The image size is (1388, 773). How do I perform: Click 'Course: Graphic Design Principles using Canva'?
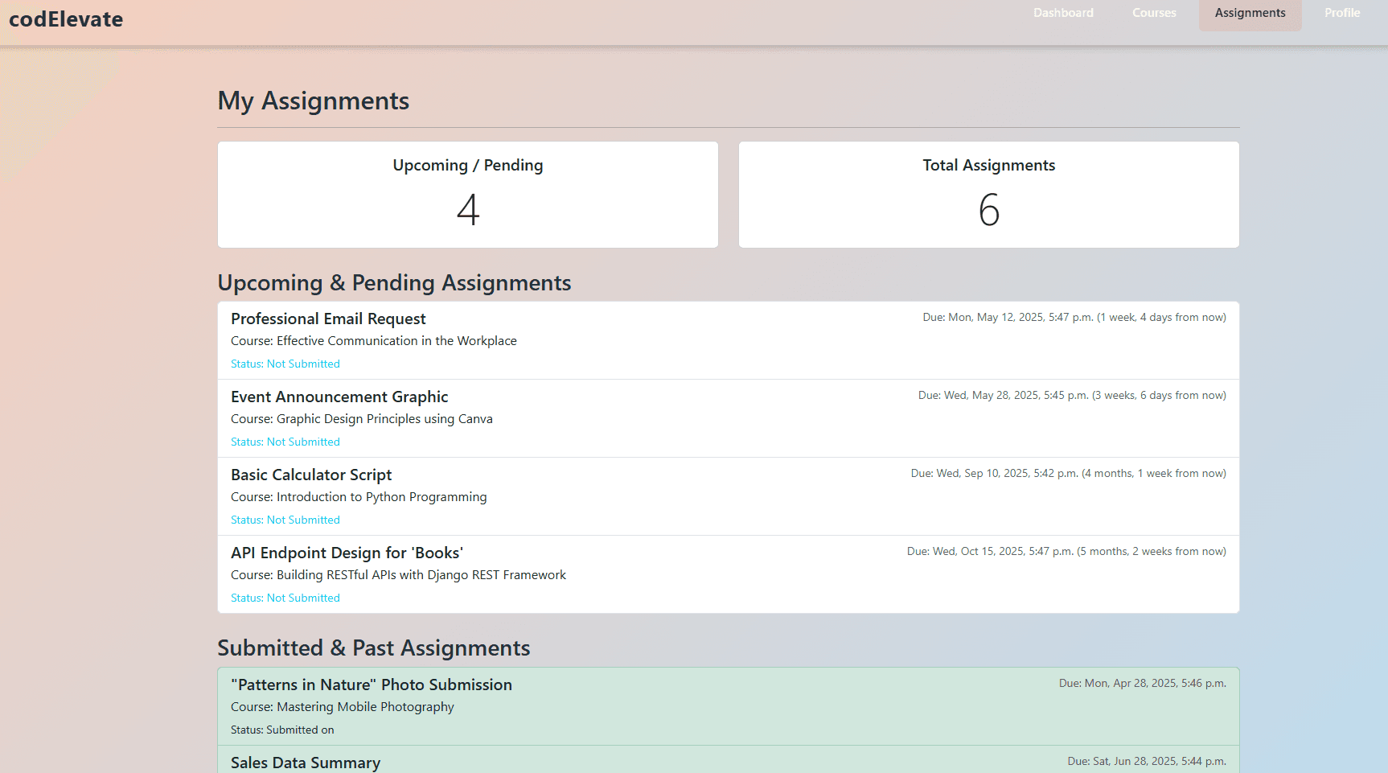[362, 419]
